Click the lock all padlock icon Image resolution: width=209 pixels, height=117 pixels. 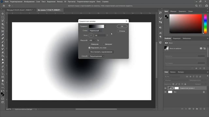(185, 84)
